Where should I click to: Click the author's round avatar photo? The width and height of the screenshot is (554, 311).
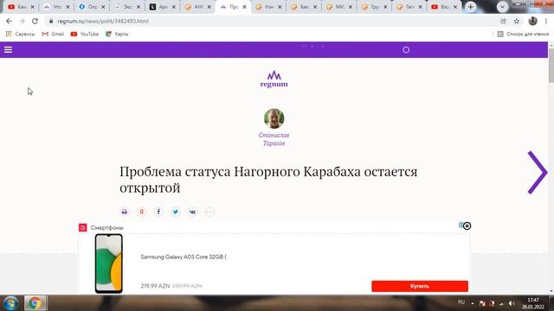click(274, 118)
